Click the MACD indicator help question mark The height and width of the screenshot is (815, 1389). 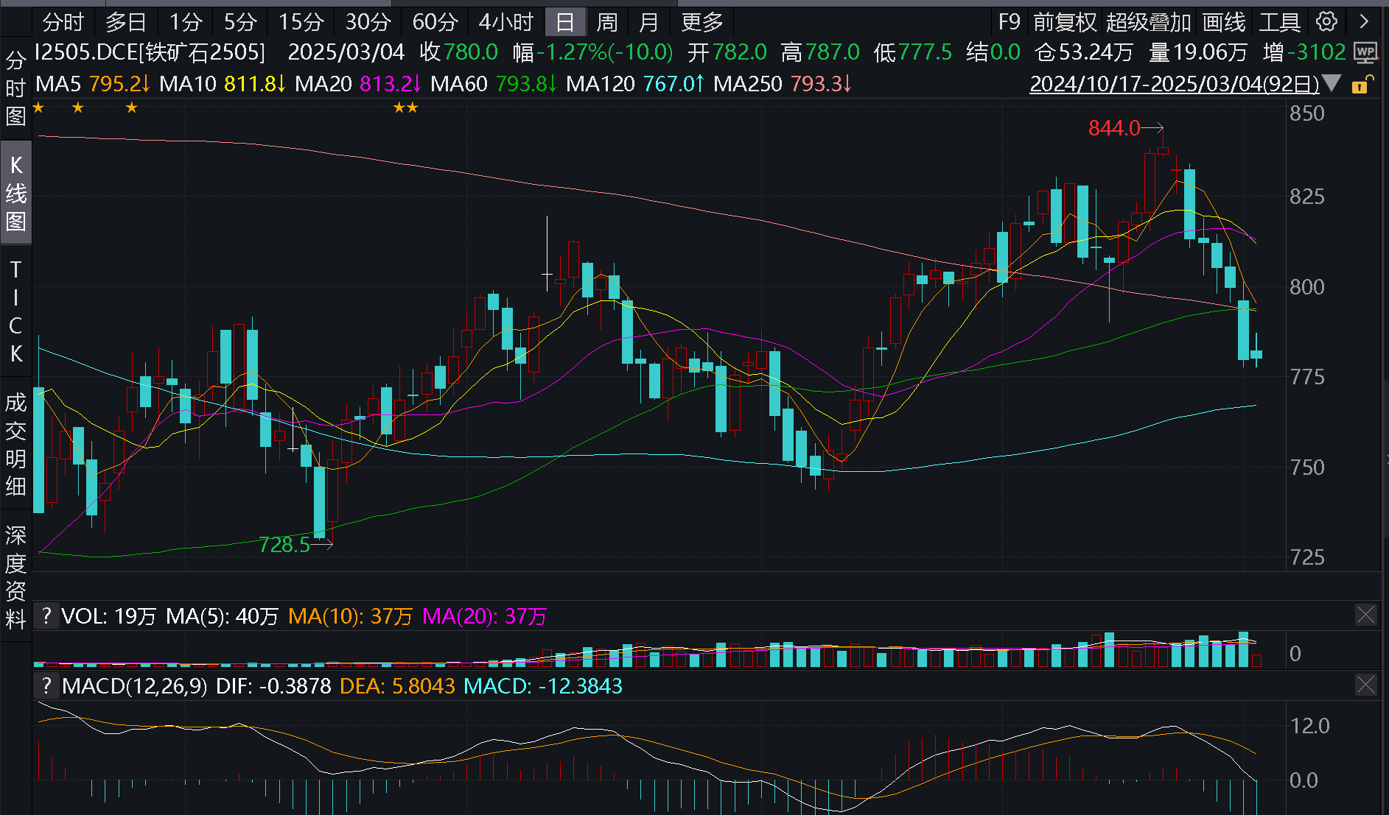point(46,686)
